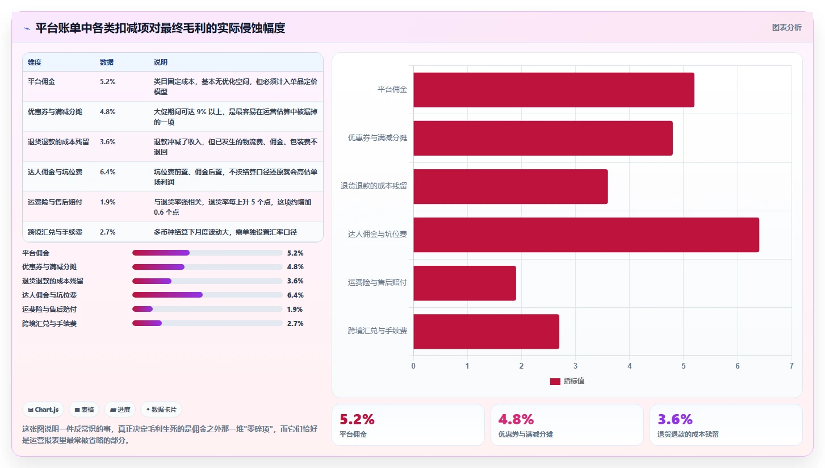This screenshot has height=468, width=825.
Task: Click the 达人佣金与坑位费 progress bar
Action: pyautogui.click(x=207, y=295)
